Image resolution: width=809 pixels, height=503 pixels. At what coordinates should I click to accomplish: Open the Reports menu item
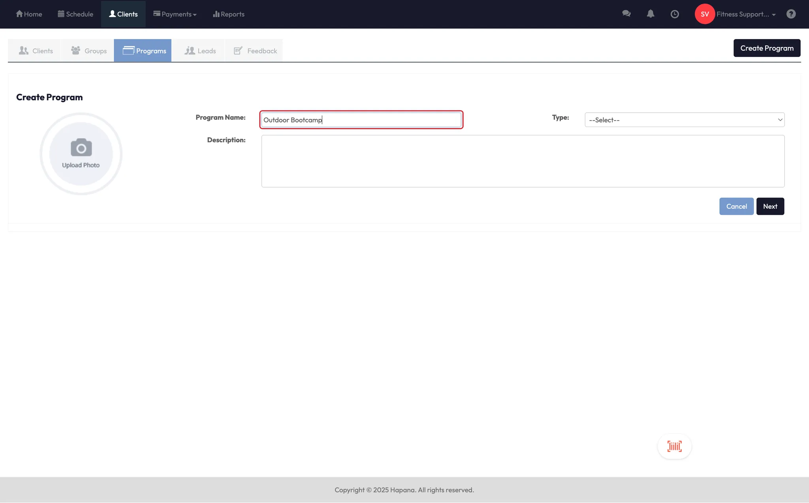[229, 14]
